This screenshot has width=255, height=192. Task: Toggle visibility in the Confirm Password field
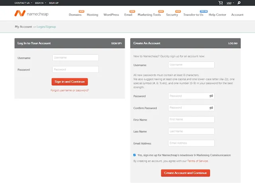(211, 108)
